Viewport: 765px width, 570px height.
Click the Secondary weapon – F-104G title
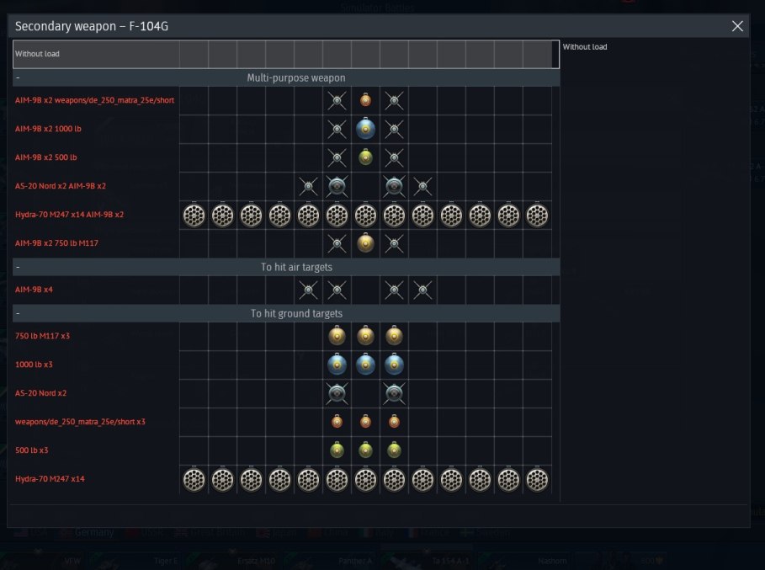coord(92,26)
